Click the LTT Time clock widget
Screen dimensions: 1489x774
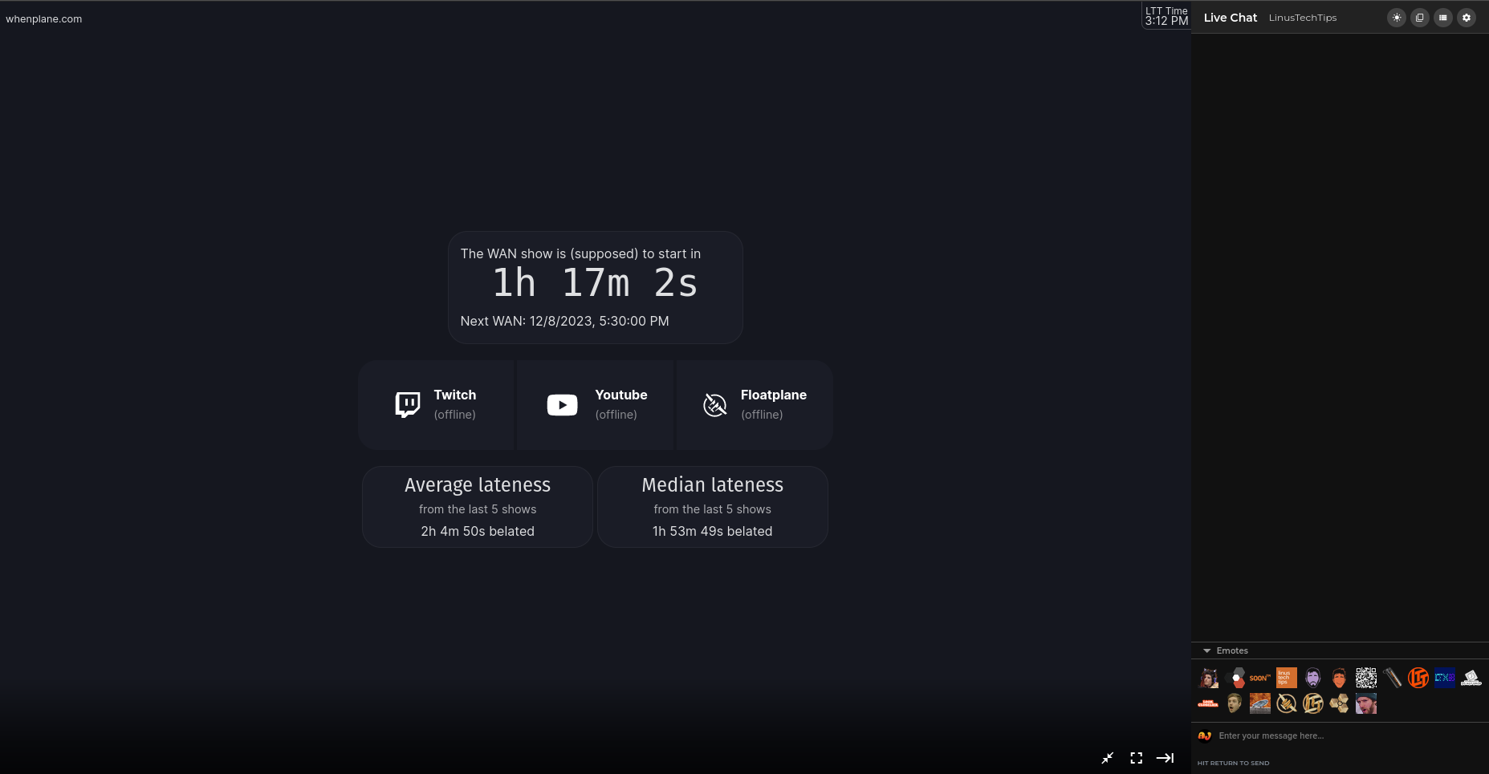click(x=1166, y=16)
